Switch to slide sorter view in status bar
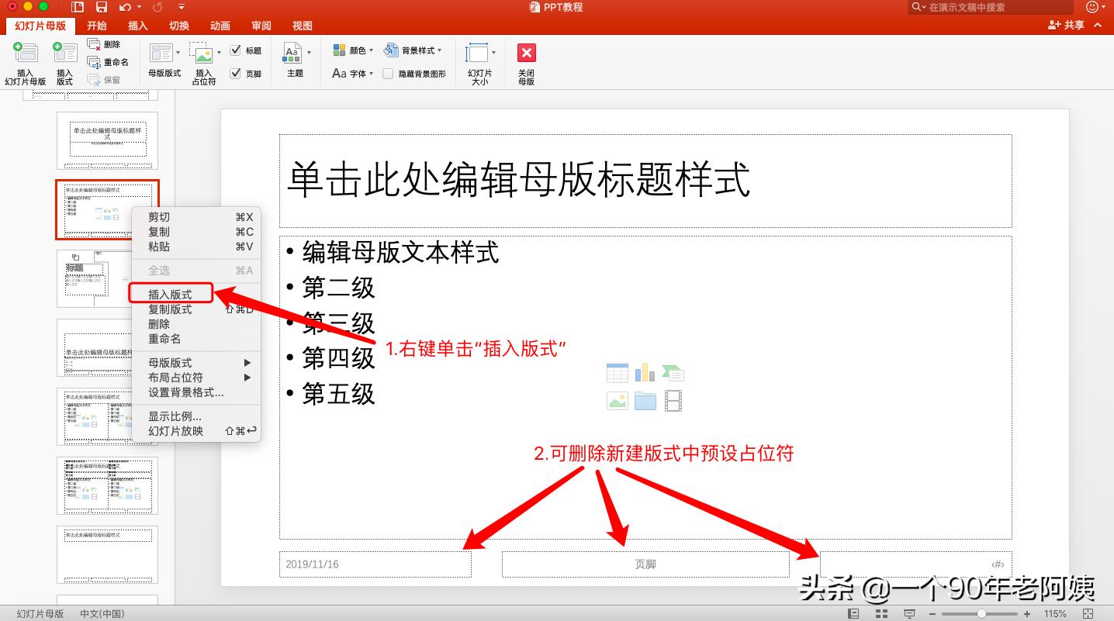Image resolution: width=1114 pixels, height=621 pixels. click(x=882, y=612)
